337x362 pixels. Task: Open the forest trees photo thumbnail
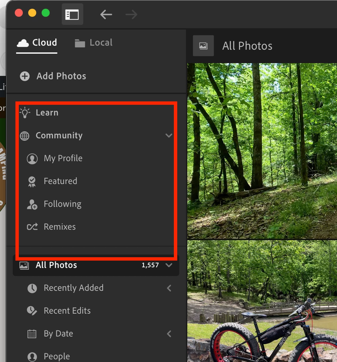262,151
